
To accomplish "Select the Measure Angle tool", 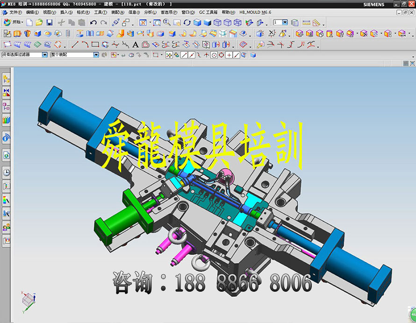I will (316, 22).
